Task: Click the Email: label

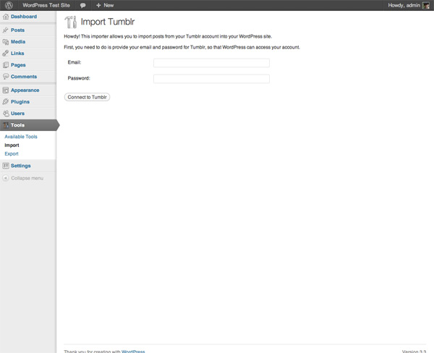Action: click(75, 62)
